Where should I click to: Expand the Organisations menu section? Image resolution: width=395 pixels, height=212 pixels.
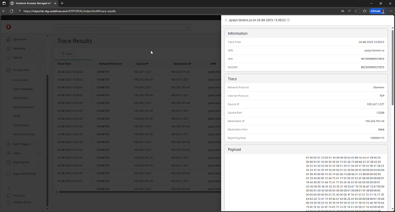(39, 162)
